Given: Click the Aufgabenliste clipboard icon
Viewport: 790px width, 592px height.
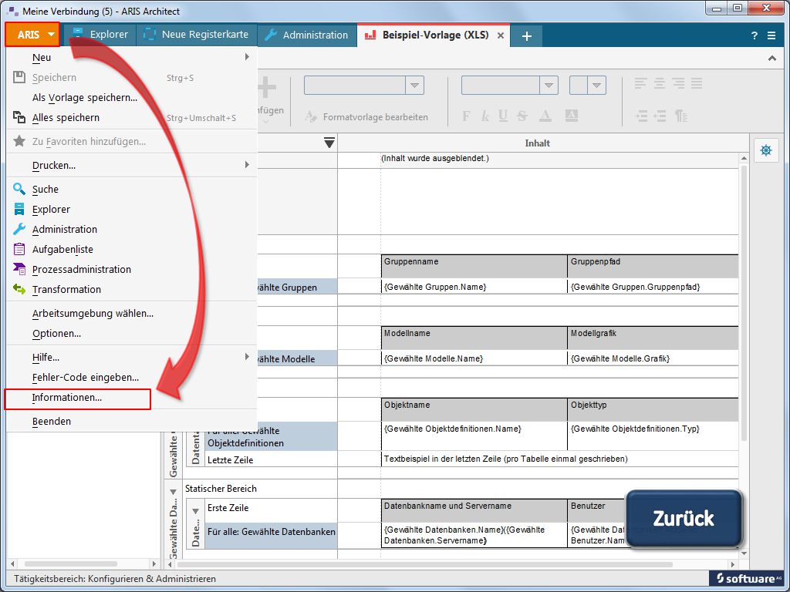Looking at the screenshot, I should click(19, 249).
